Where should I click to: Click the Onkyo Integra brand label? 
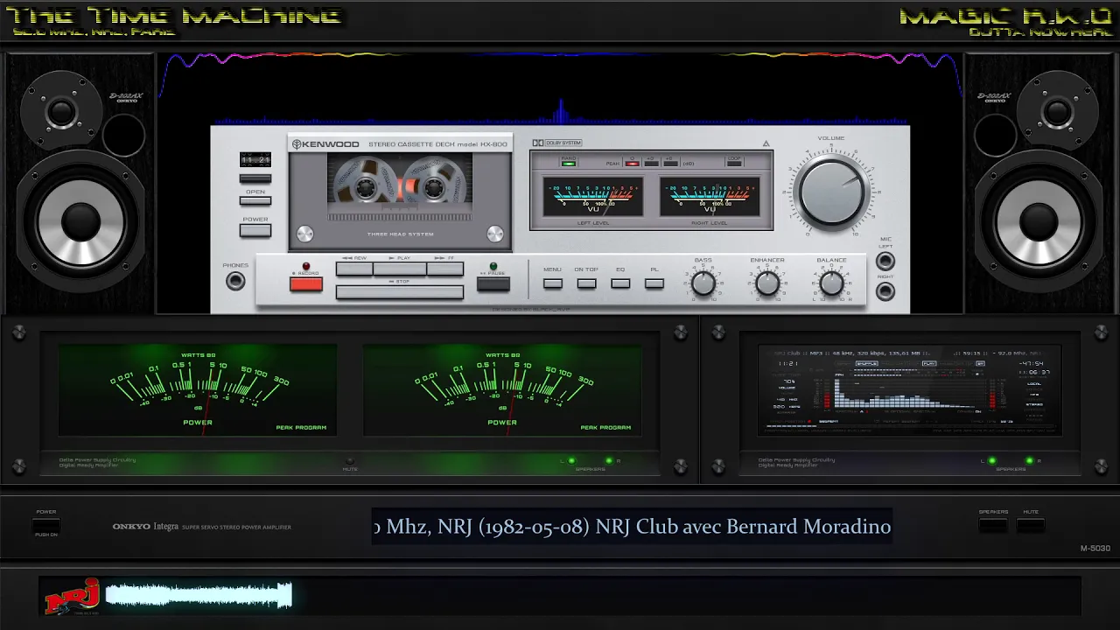tap(145, 527)
